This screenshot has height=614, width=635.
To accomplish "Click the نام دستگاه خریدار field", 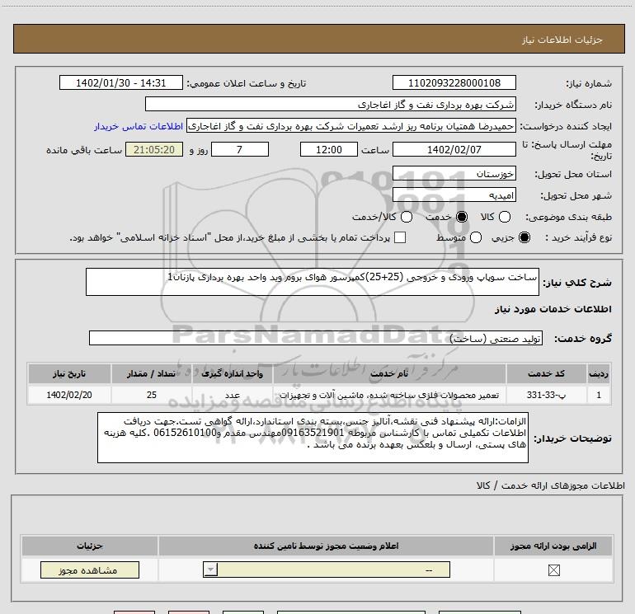I will click(331, 104).
